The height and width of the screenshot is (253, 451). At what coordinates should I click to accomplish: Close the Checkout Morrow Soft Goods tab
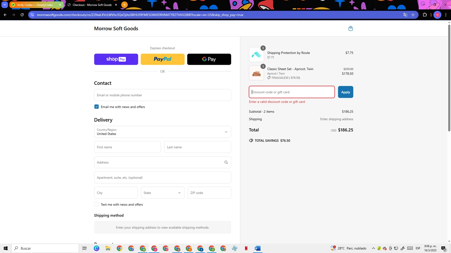[x=116, y=5]
